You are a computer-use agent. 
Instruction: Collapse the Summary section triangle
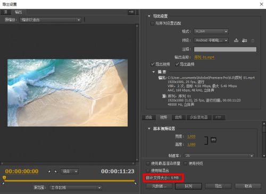click(x=154, y=72)
